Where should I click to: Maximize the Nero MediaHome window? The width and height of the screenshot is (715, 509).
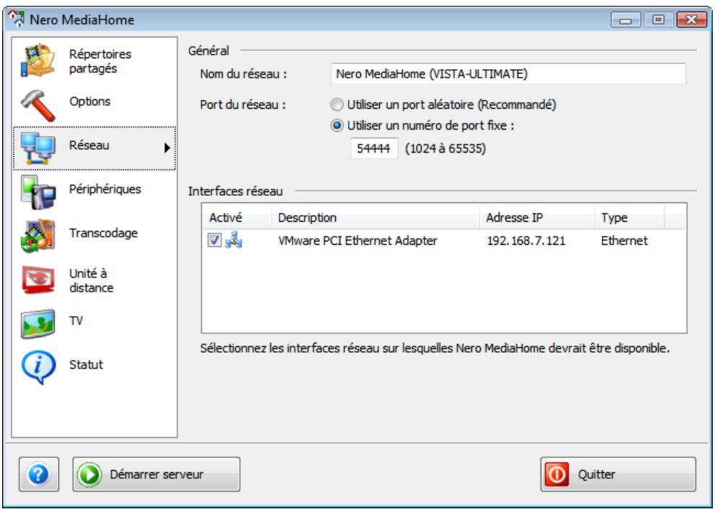click(x=658, y=19)
